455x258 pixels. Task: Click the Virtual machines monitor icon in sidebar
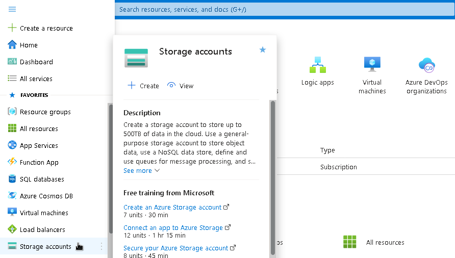[12, 212]
